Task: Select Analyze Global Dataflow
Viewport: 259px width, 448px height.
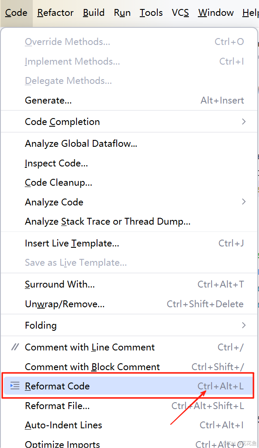Action: [x=81, y=143]
